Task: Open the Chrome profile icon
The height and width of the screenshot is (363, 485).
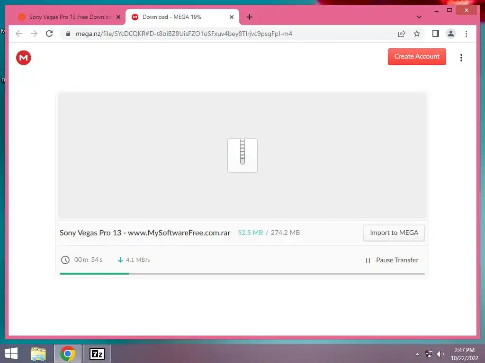Action: point(451,34)
